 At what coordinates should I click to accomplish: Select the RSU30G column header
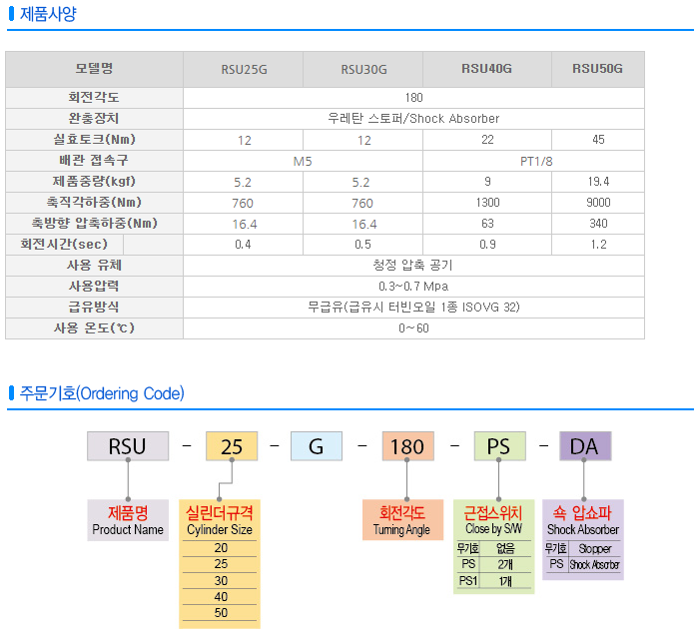click(x=363, y=70)
